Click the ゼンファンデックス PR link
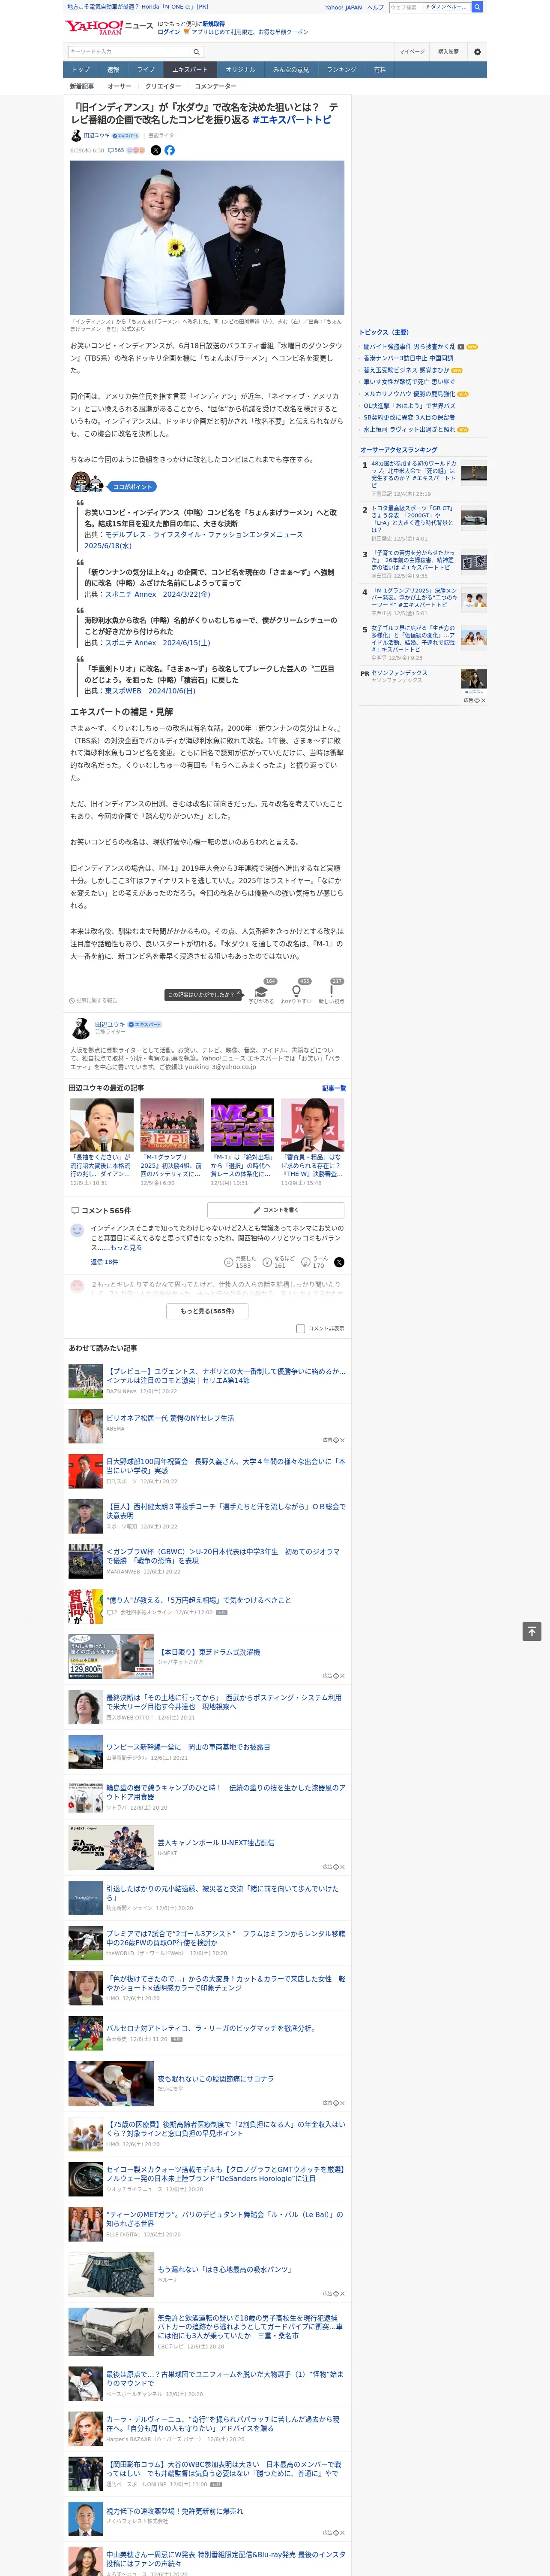This screenshot has width=550, height=2576. tap(399, 673)
